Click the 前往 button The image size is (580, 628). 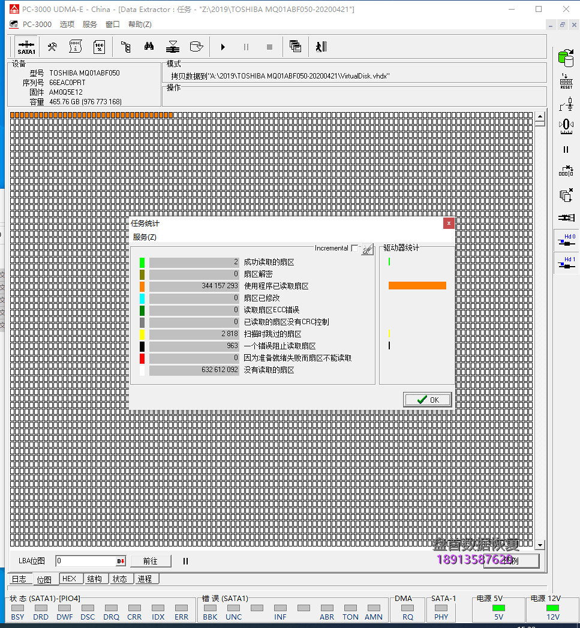click(x=150, y=561)
